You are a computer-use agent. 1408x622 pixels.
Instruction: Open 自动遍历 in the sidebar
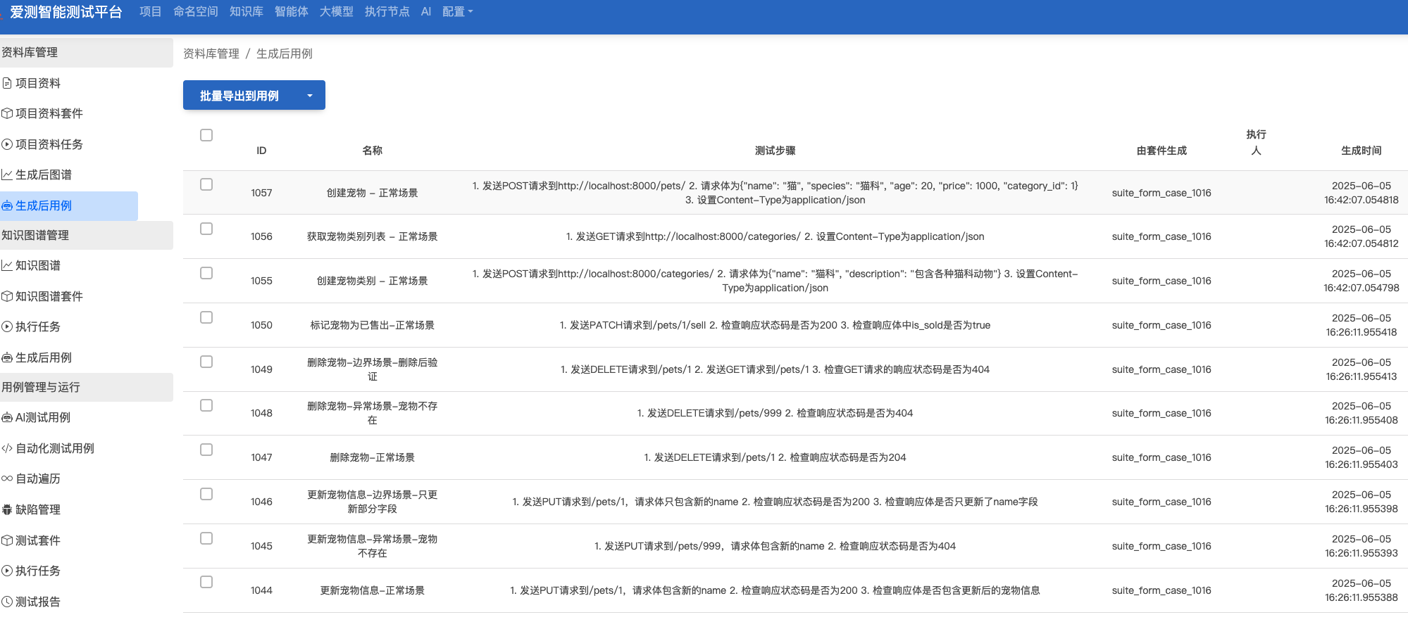tap(38, 478)
